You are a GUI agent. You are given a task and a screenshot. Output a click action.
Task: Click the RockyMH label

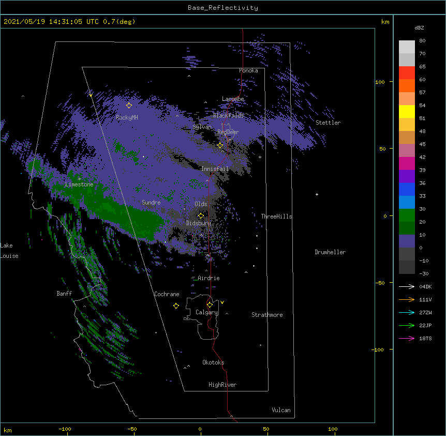pos(127,117)
